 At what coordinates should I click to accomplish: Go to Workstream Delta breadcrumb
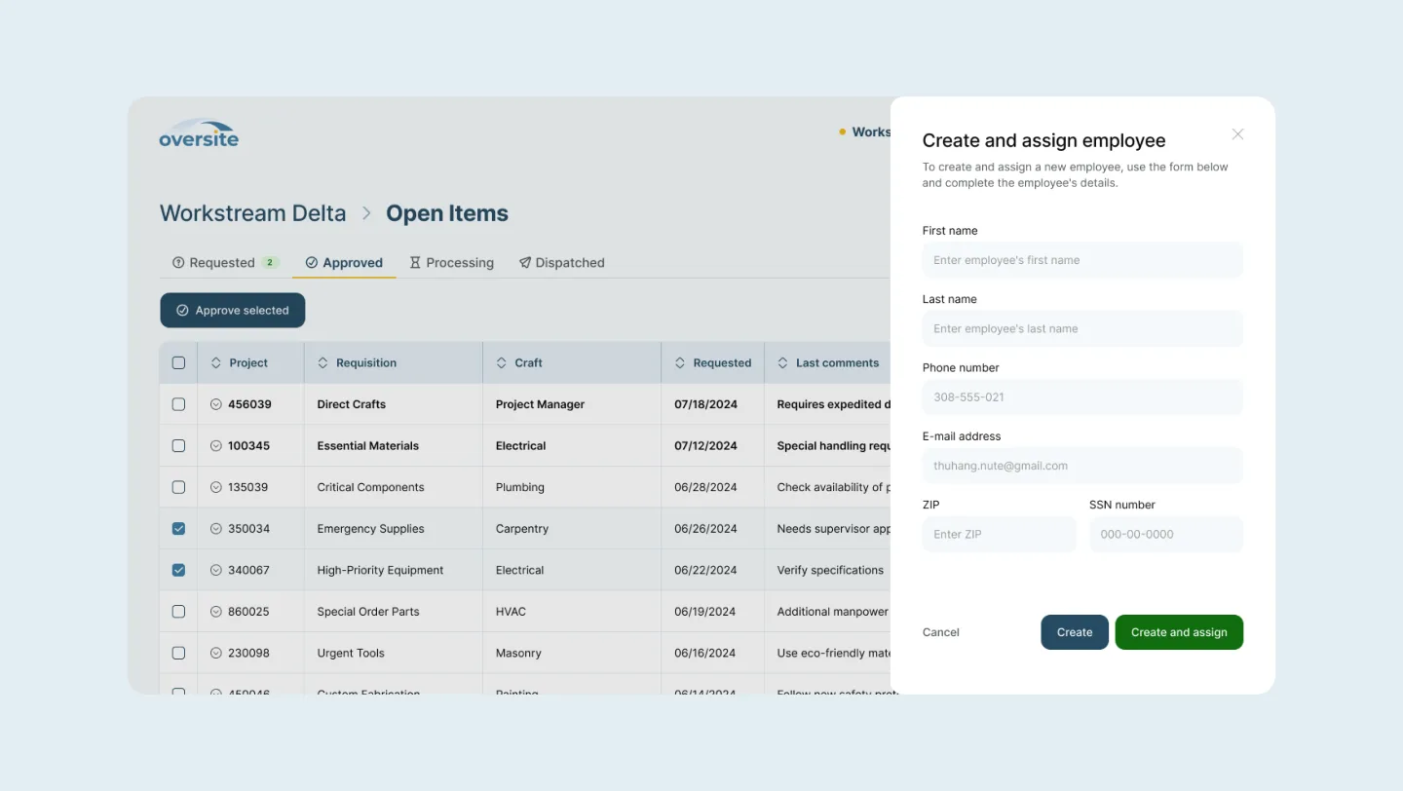(252, 213)
